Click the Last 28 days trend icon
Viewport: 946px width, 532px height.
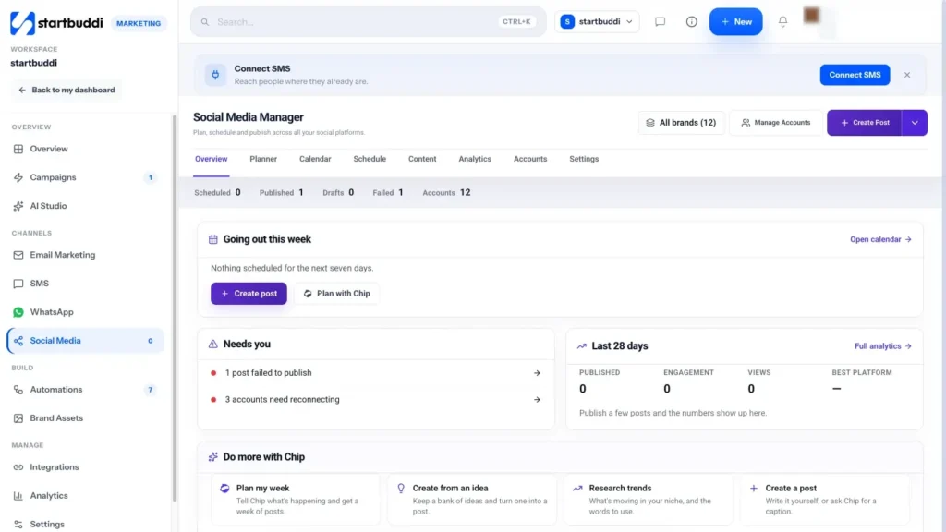[x=582, y=346]
